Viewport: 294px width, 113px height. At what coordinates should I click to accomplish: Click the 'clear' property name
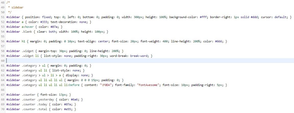pyautogui.click(x=41, y=32)
